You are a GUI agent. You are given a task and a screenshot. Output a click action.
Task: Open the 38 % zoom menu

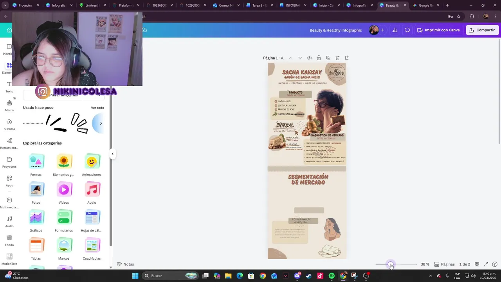point(425,264)
